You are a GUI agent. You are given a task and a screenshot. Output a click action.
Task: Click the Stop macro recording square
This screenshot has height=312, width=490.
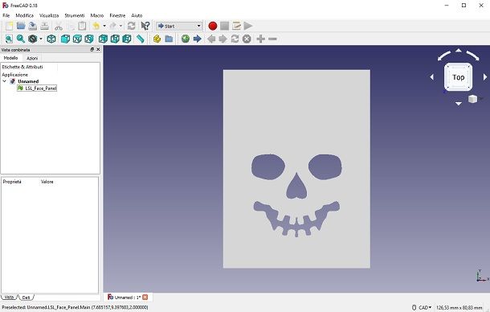click(224, 26)
